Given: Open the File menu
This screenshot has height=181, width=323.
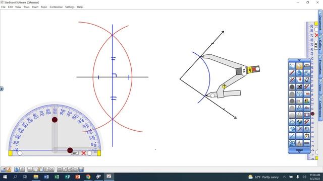Looking at the screenshot, I should coord(4,7).
